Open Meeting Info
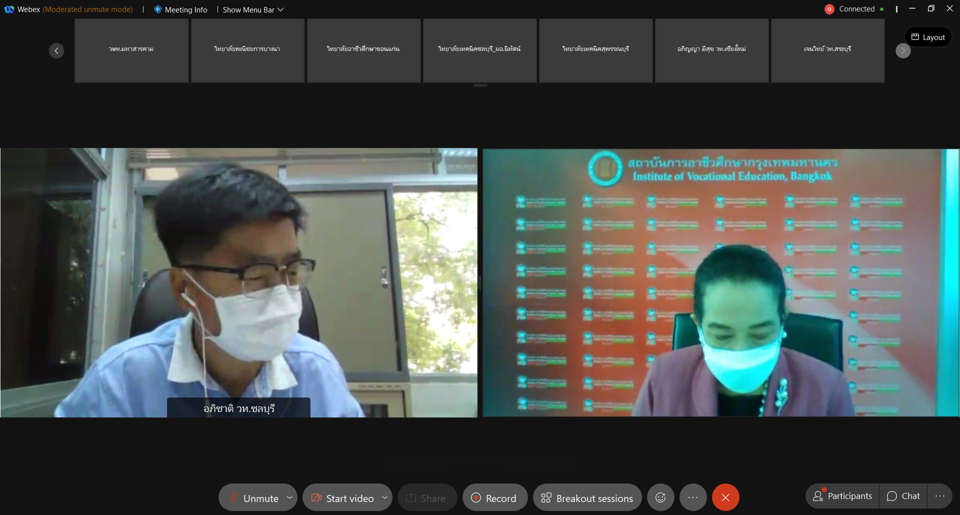Screen dimensions: 960x515 (180, 9)
